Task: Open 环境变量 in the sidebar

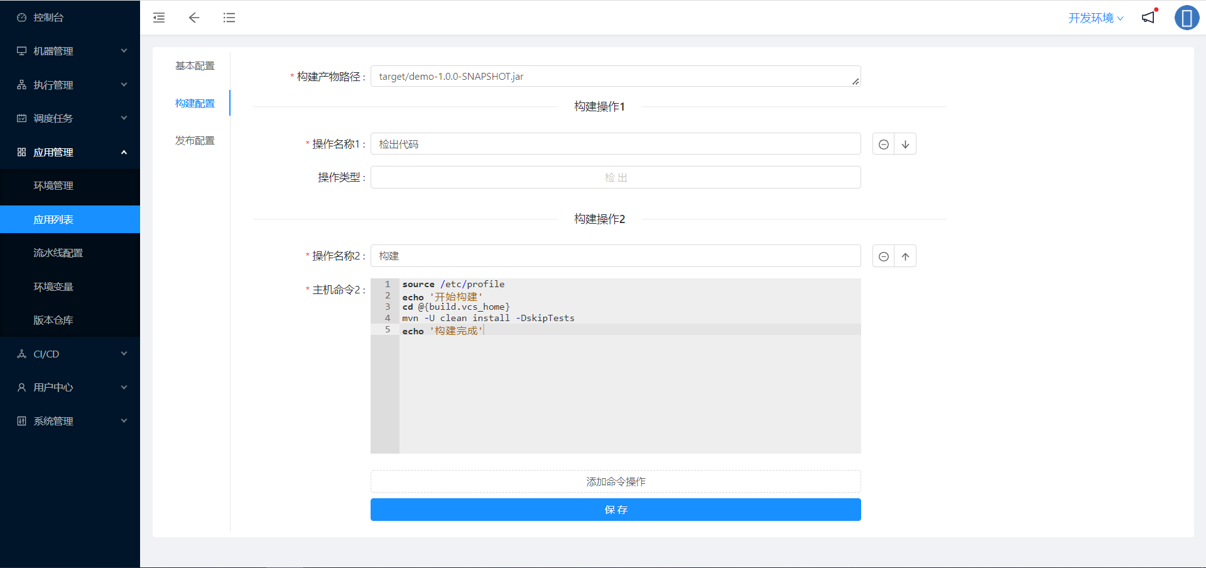Action: (x=70, y=287)
